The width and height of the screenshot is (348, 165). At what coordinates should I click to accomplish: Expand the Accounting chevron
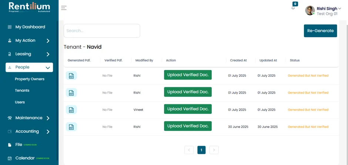click(48, 132)
